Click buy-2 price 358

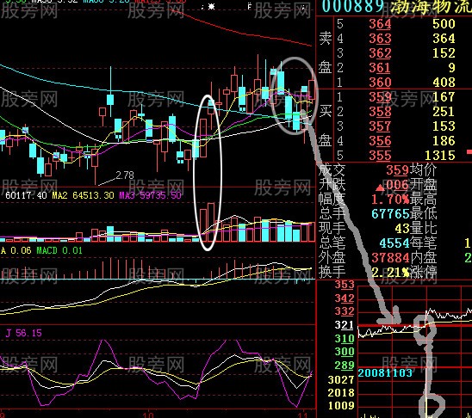click(x=380, y=112)
